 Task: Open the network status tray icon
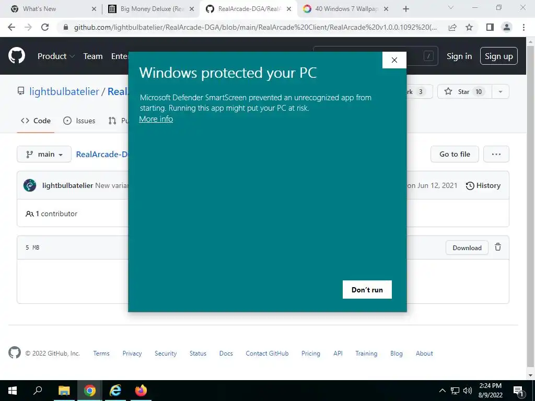tap(455, 391)
